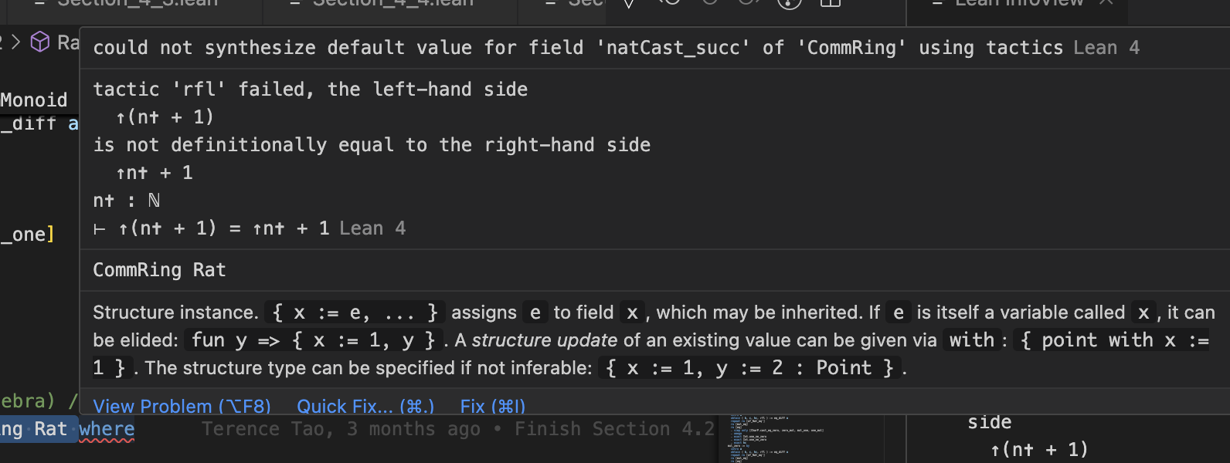
Task: Click the circled dot icon in editor toolbar
Action: click(789, 2)
